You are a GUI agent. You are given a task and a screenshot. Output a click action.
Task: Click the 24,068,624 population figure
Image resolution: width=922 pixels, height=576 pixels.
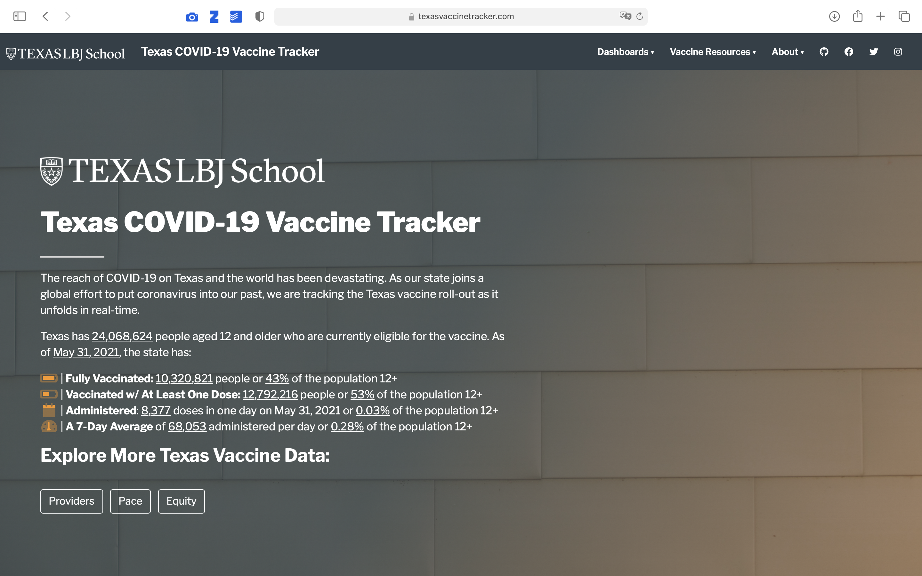pyautogui.click(x=122, y=336)
